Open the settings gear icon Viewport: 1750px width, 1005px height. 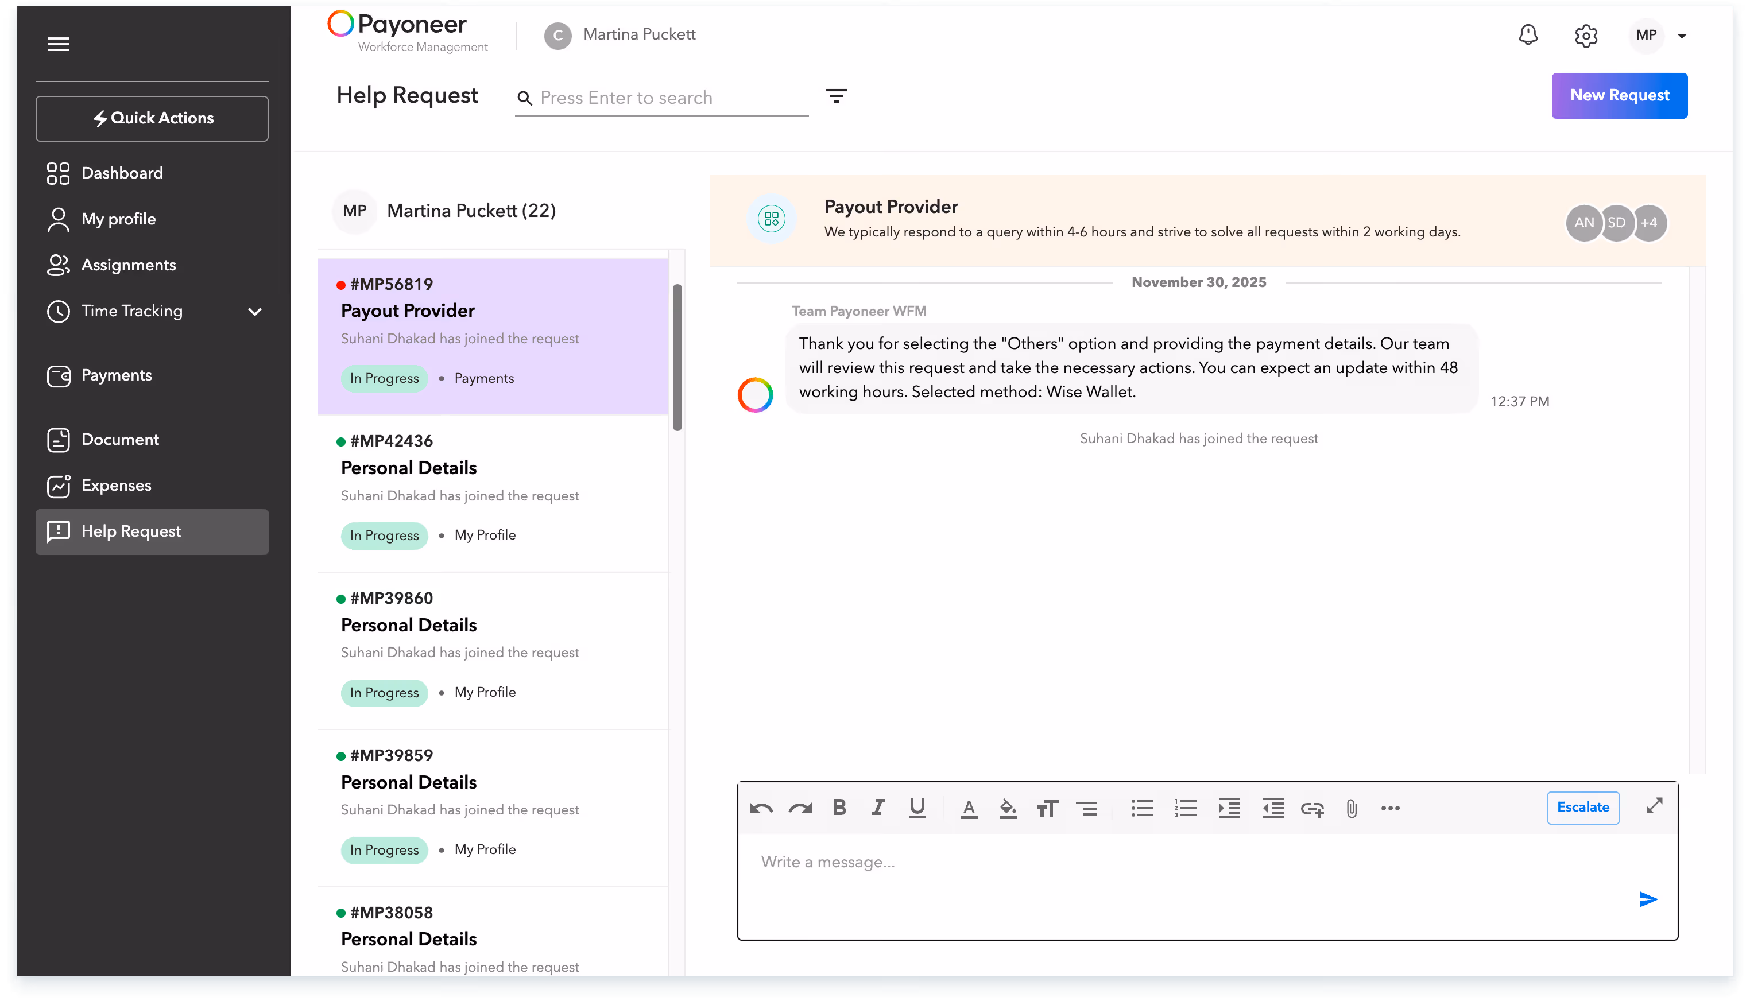[1586, 35]
